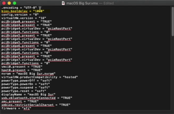Click the green zoom window button
This screenshot has width=174, height=114.
click(15, 3)
